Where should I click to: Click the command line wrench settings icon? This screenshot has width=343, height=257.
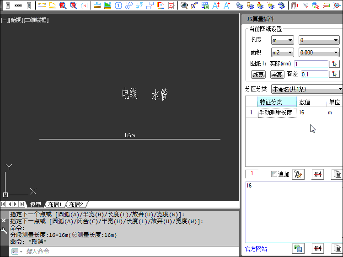pyautogui.click(x=4, y=231)
